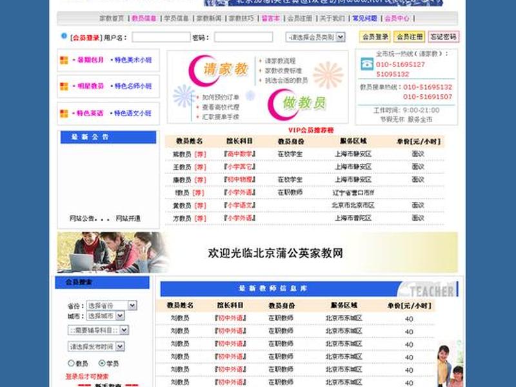Click the 最新公告 panel header
Image resolution: width=516 pixels, height=387 pixels.
point(108,137)
